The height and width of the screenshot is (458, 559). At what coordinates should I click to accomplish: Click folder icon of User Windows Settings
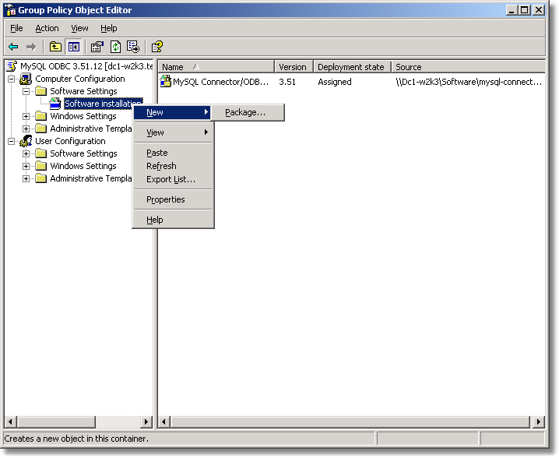click(x=41, y=166)
